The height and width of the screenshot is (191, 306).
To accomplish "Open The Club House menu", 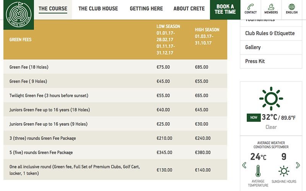I will 98,9.
